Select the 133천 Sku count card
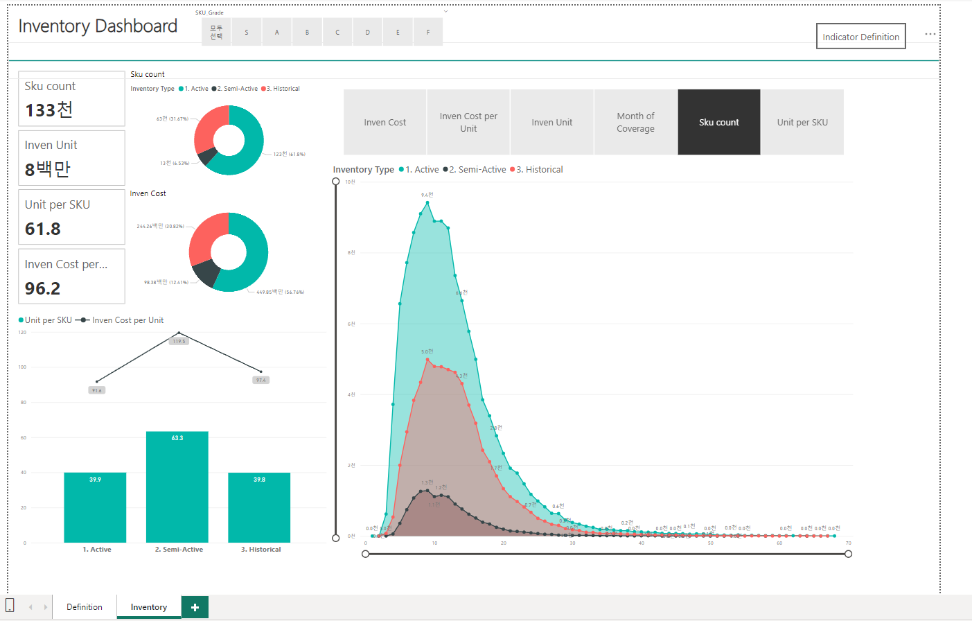This screenshot has width=972, height=621. click(71, 98)
